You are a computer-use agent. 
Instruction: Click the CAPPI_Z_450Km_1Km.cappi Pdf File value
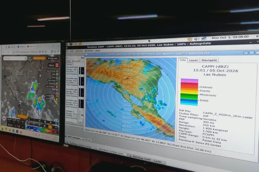click(228, 115)
